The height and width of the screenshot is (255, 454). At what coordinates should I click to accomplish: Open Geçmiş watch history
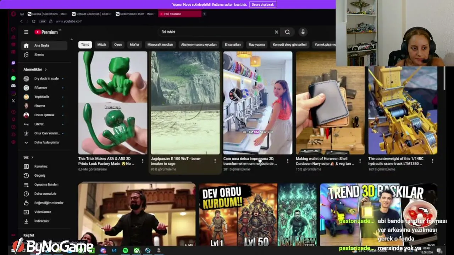[x=44, y=176]
